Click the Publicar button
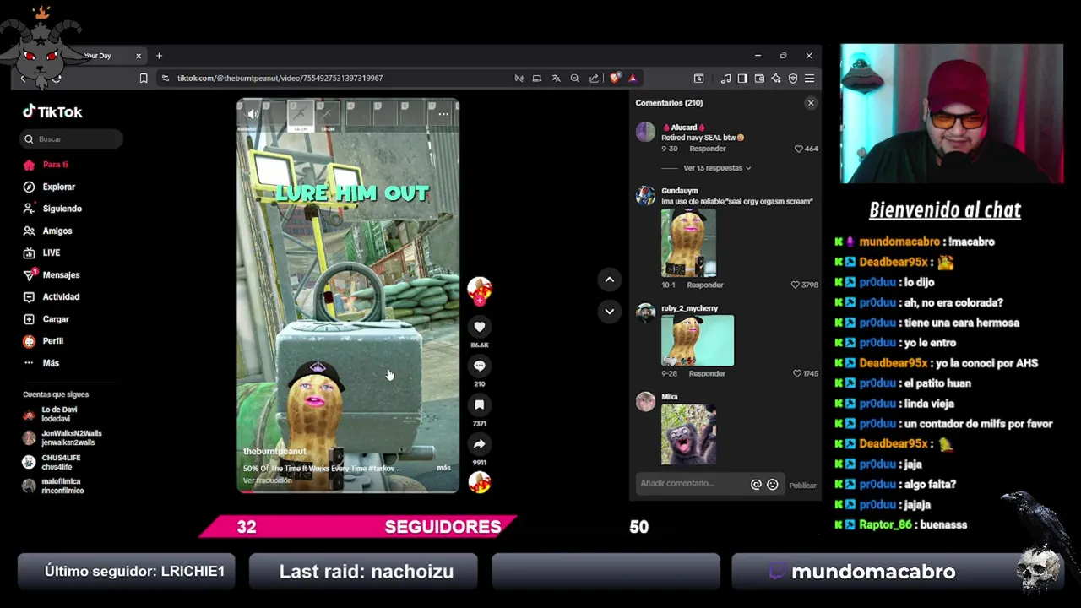The image size is (1081, 608). coord(802,486)
